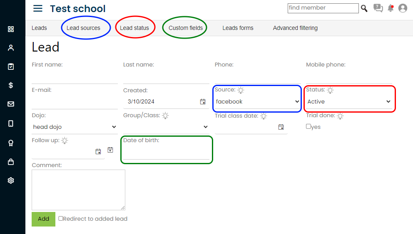The image size is (413, 234).
Task: Expand the Status dropdown showing Active
Action: [349, 101]
